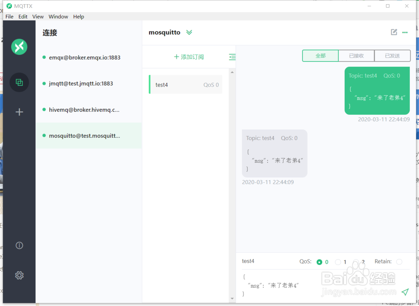Click the MQTTX logo in the sidebar

(x=19, y=47)
